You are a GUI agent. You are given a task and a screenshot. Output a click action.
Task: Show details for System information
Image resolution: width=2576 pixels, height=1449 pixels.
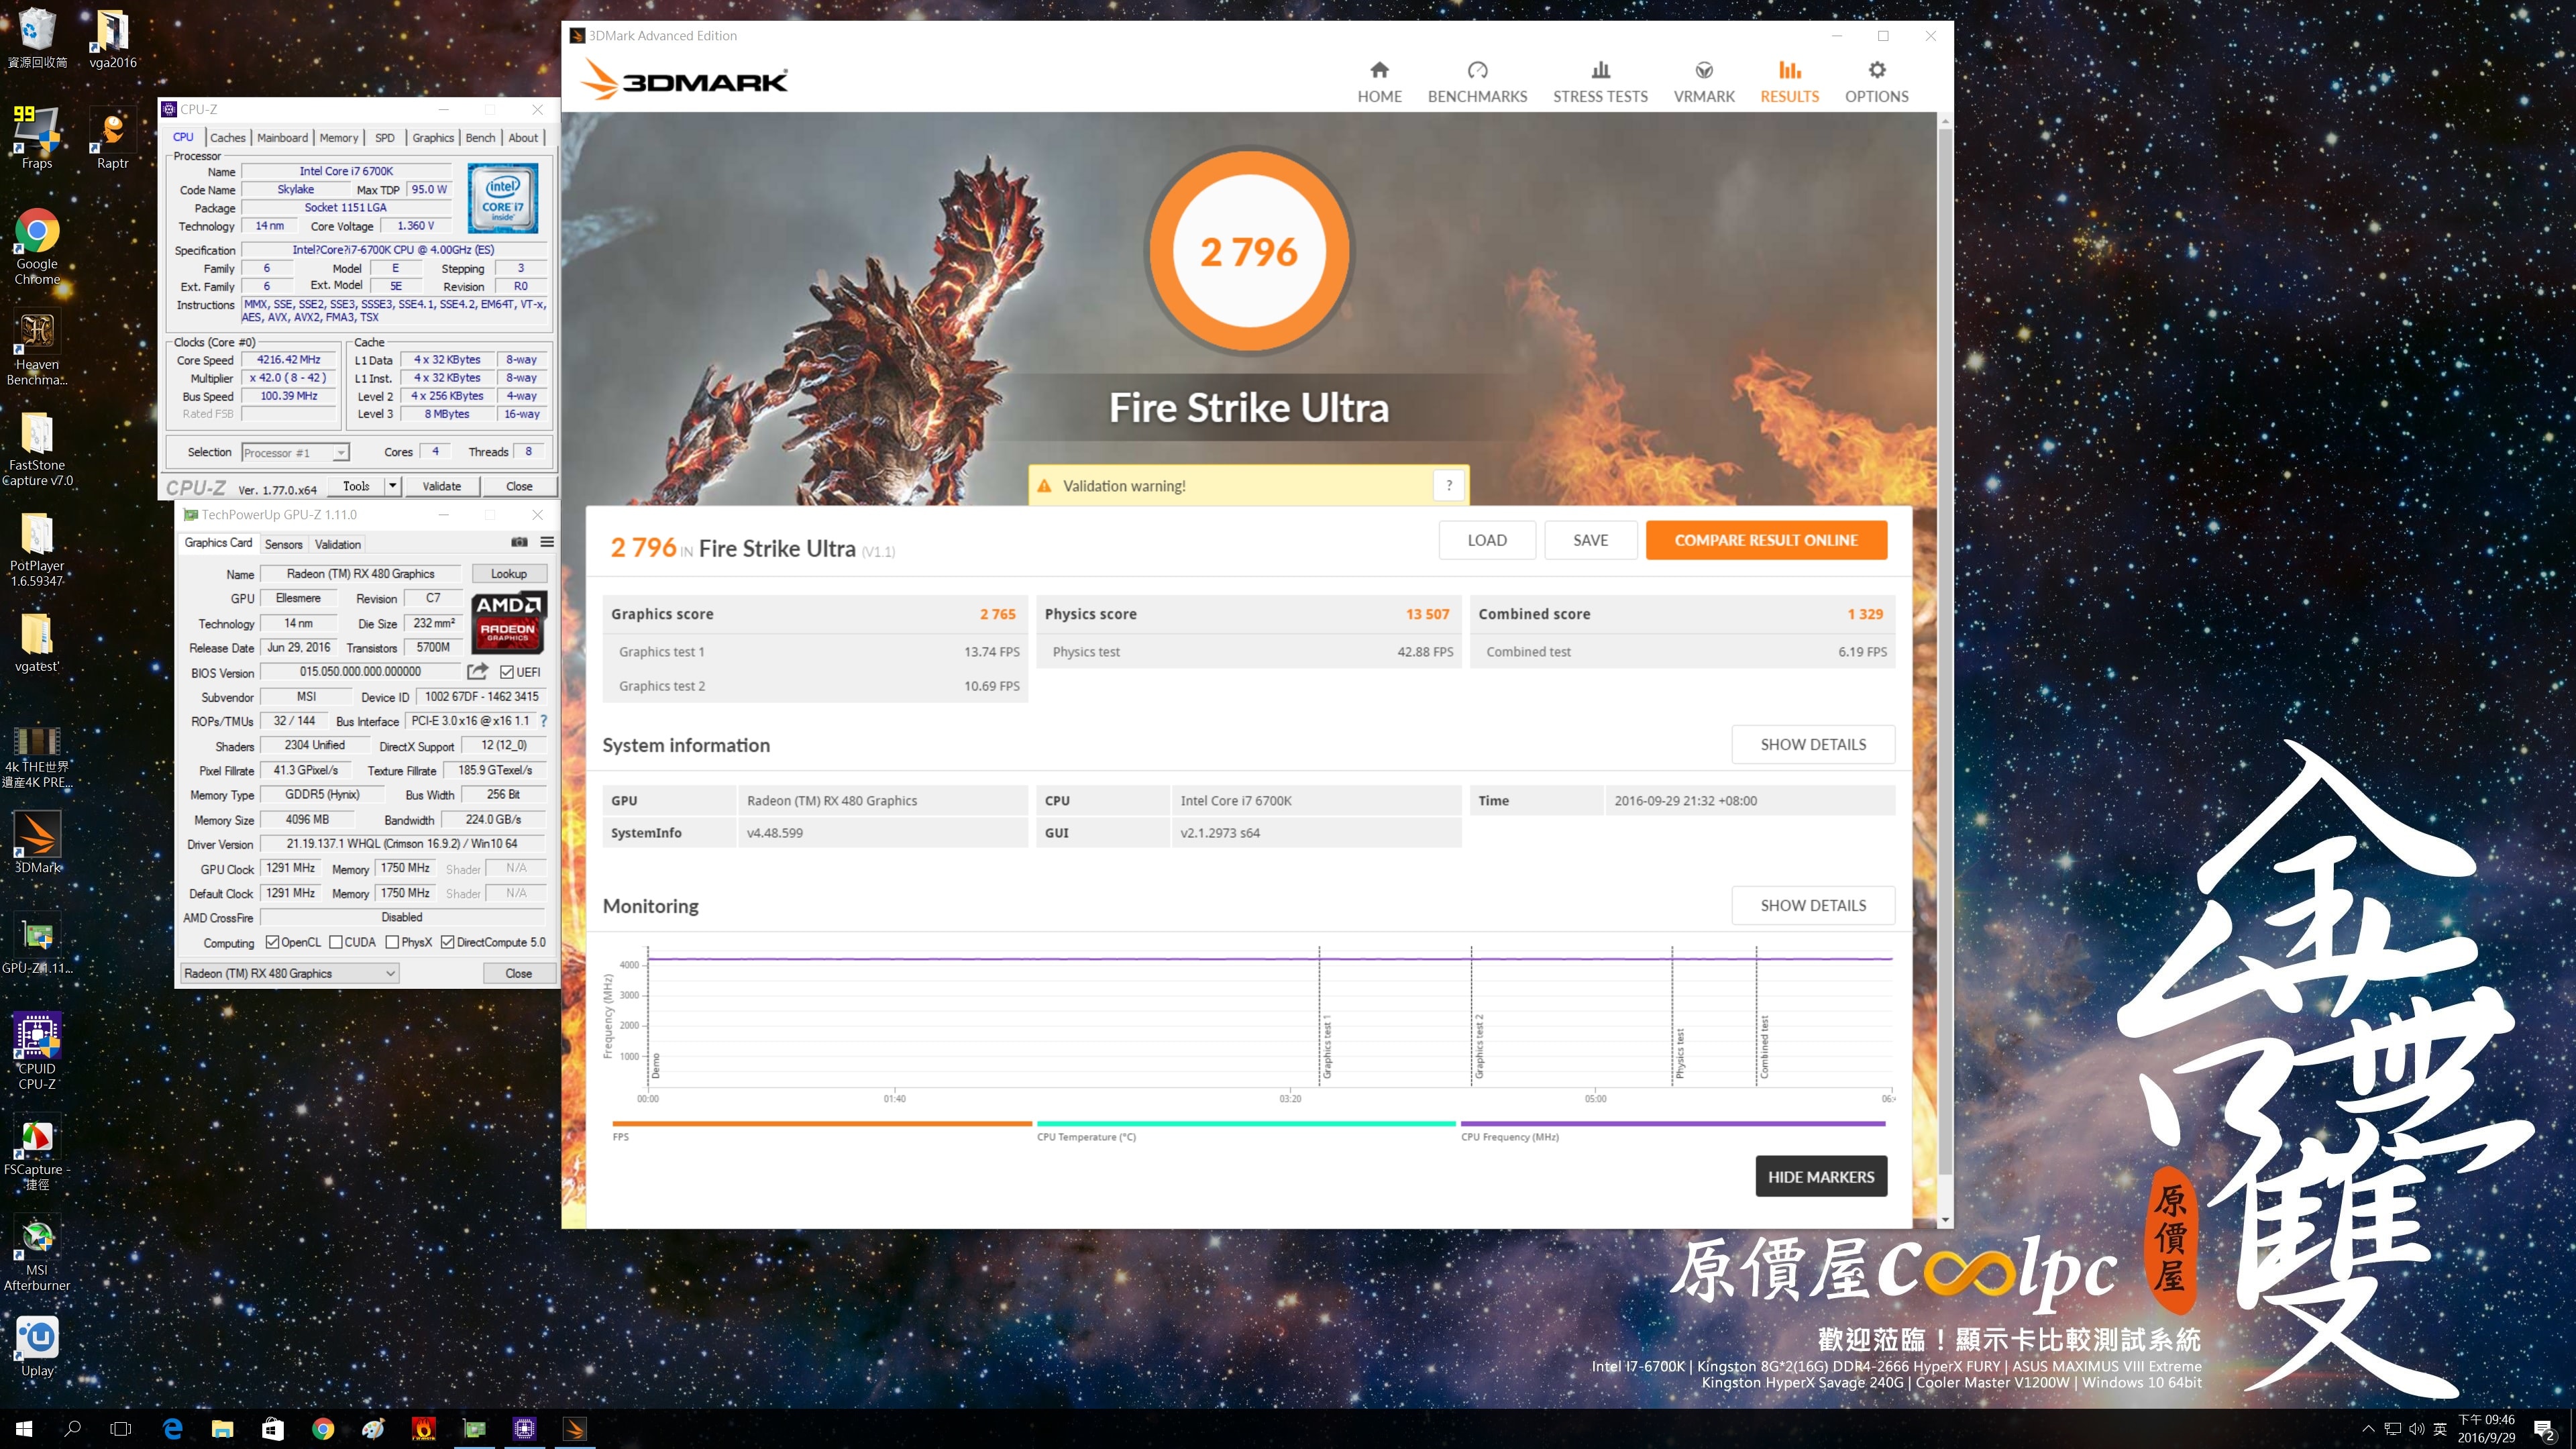point(1813,744)
